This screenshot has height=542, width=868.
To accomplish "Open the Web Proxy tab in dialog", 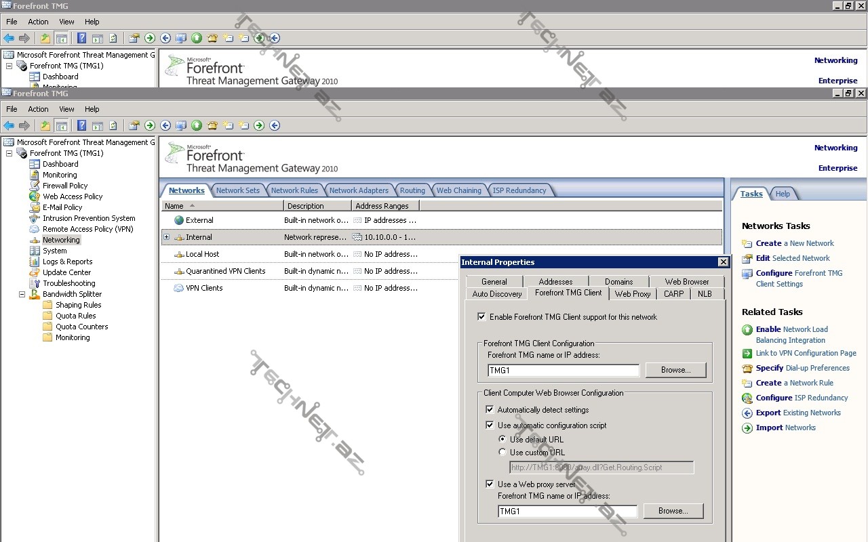I will click(x=632, y=294).
